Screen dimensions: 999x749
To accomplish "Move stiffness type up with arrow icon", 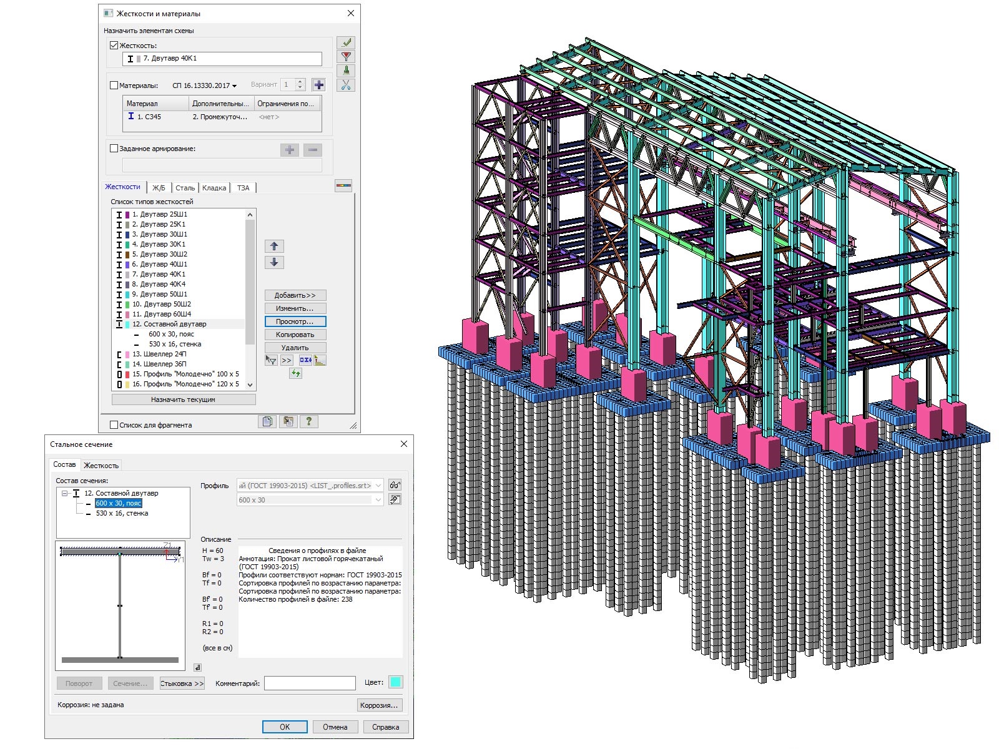I will 274,247.
